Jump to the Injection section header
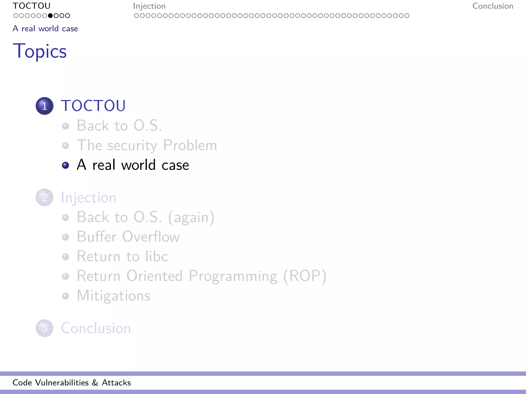526x394 pixels. click(149, 6)
